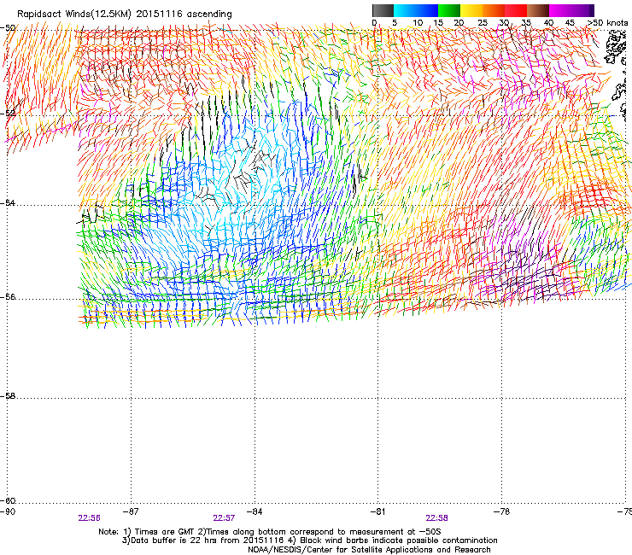
Task: Click the green 15-20 knots legend segment
Action: 449,10
